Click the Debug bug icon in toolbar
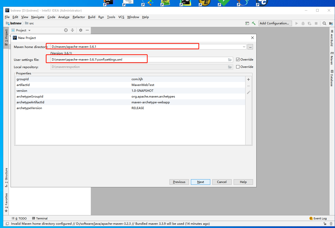The width and height of the screenshot is (335, 228). (303, 23)
